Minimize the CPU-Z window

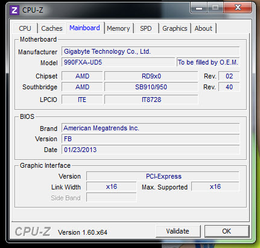coord(199,8)
